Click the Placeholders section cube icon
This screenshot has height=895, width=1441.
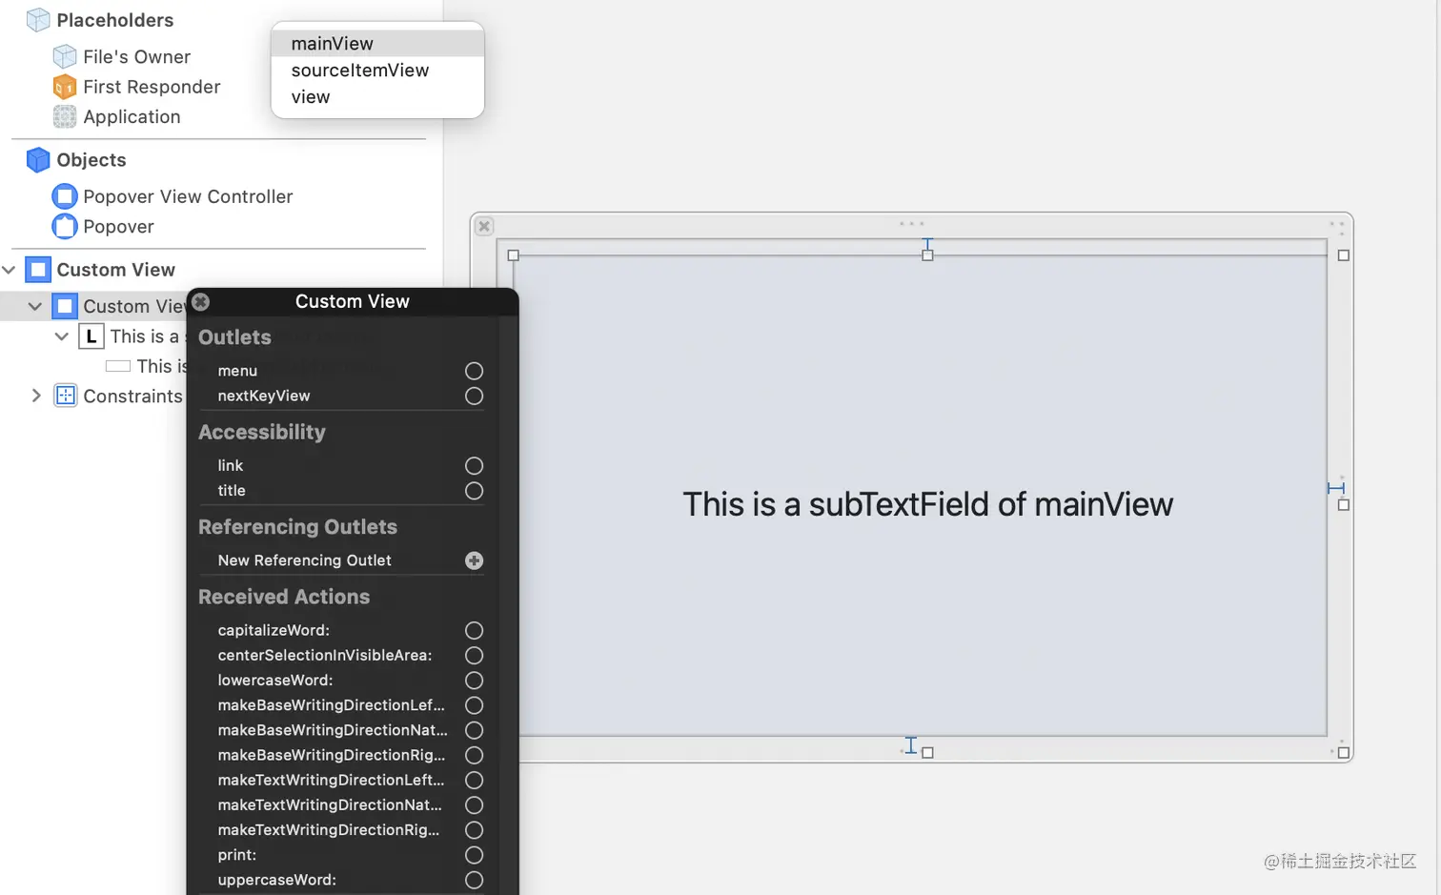click(x=38, y=20)
